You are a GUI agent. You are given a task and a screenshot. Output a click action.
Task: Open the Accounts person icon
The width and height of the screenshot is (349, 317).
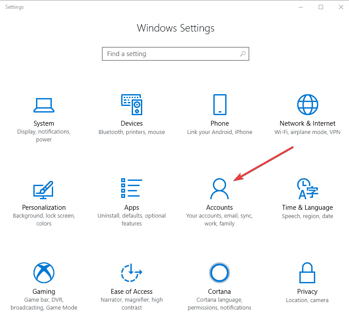(x=219, y=189)
